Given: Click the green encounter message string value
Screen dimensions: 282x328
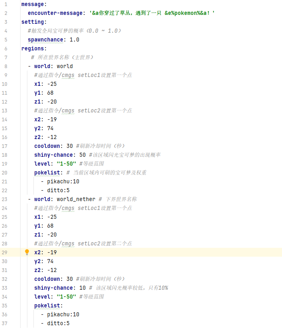Looking at the screenshot, I should click(x=152, y=13).
